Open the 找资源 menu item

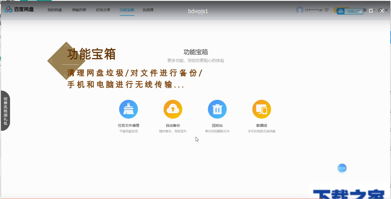click(148, 10)
